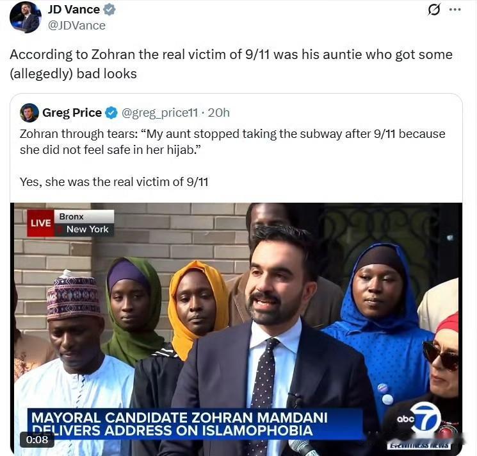Open the three-dot more options menu
477x456 pixels.
tap(455, 10)
